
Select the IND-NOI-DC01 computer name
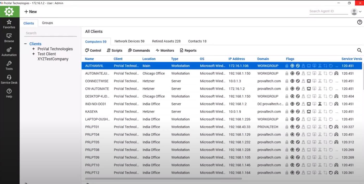click(x=95, y=104)
